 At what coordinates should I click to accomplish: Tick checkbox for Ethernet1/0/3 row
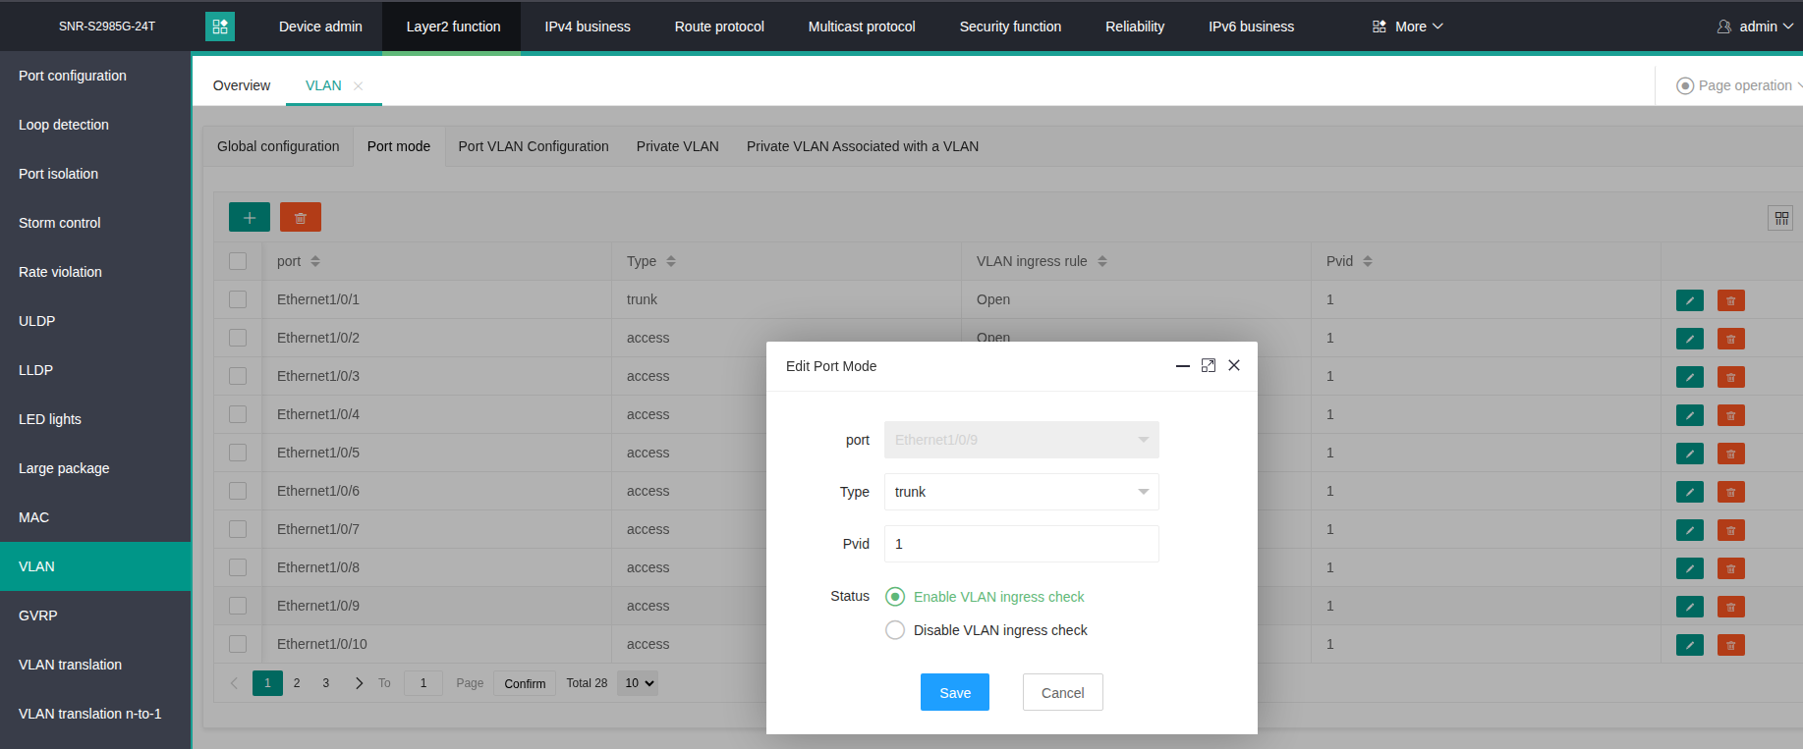[238, 376]
